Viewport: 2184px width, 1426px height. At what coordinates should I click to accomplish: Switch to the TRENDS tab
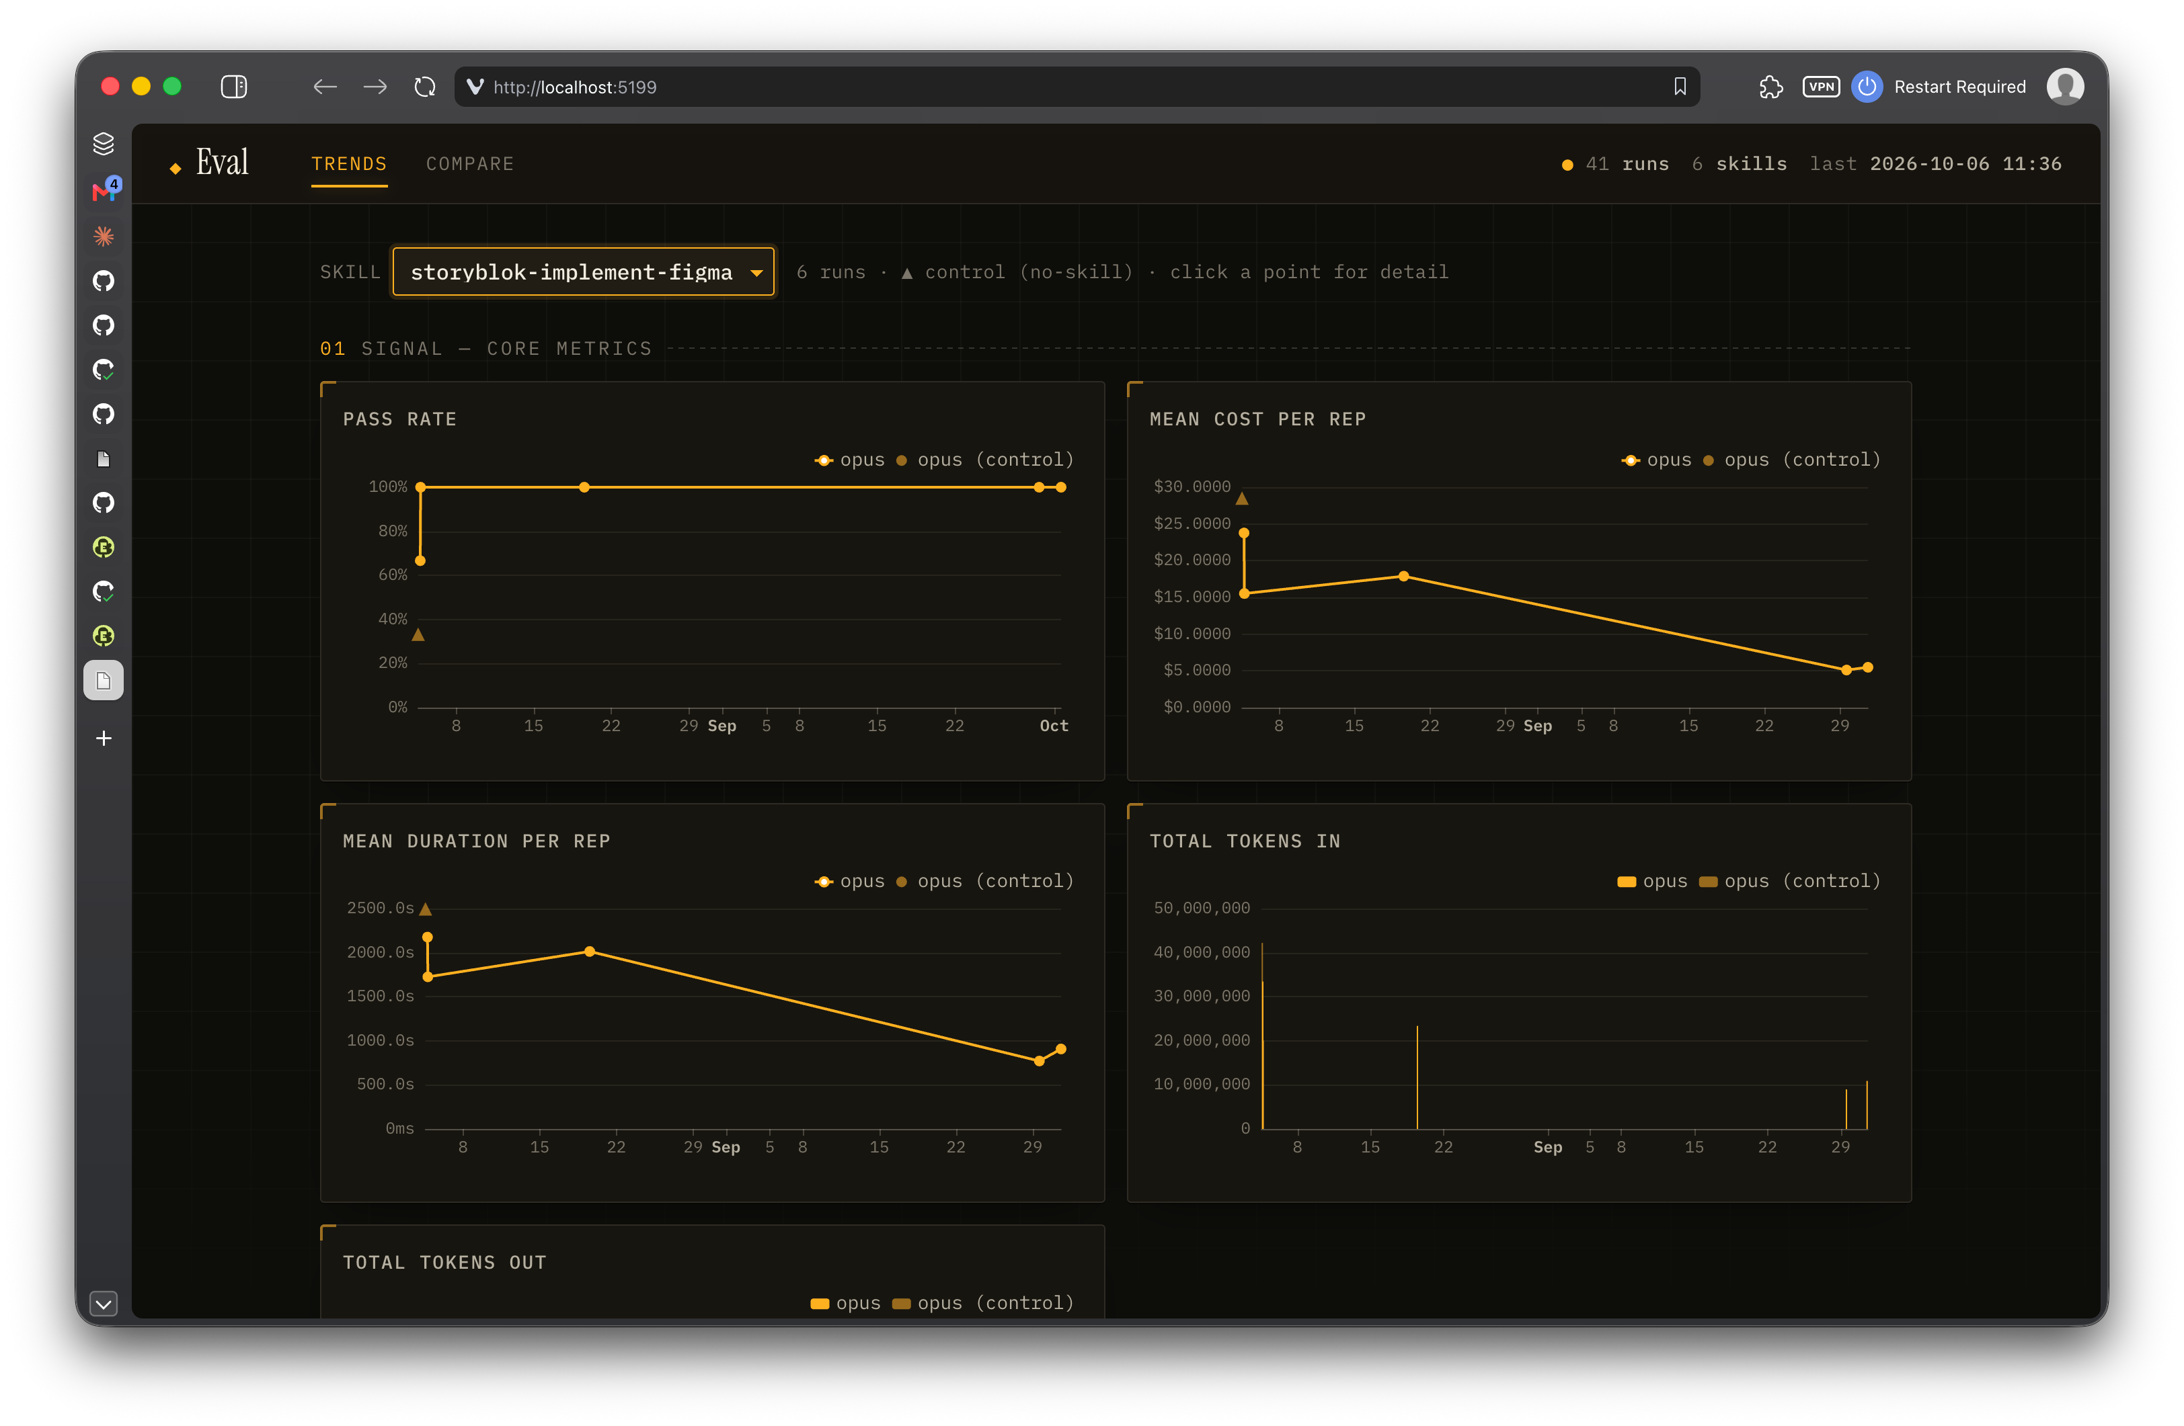pyautogui.click(x=349, y=163)
